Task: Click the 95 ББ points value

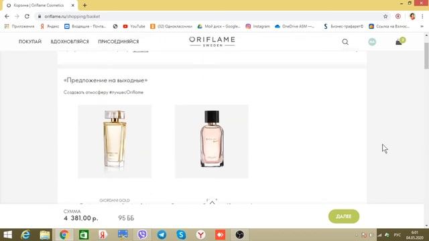Action: pyautogui.click(x=126, y=218)
